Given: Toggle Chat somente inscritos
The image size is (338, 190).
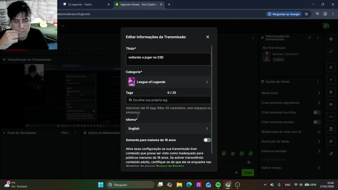Looking at the screenshot, I should [x=317, y=112].
